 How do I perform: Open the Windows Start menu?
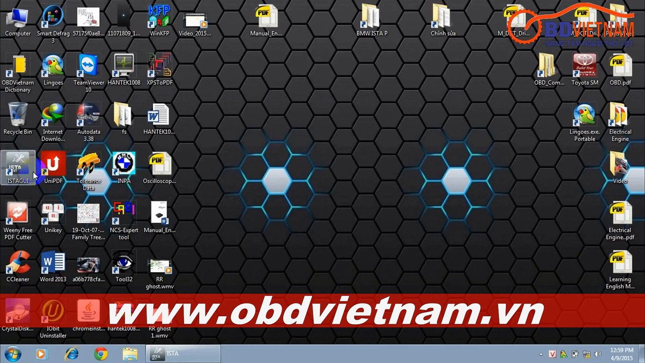click(x=12, y=354)
